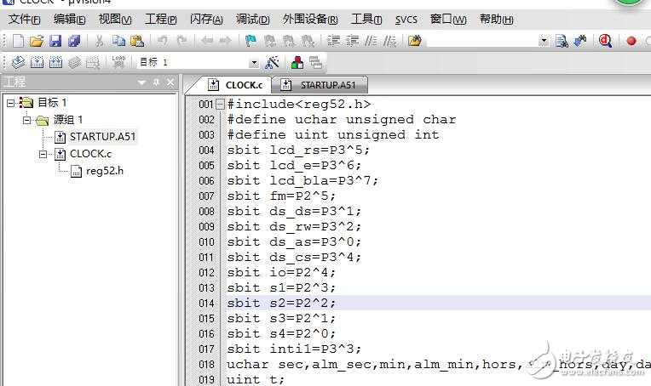Open Manage Components colored boxes icon
The image size is (651, 386).
pyautogui.click(x=297, y=63)
